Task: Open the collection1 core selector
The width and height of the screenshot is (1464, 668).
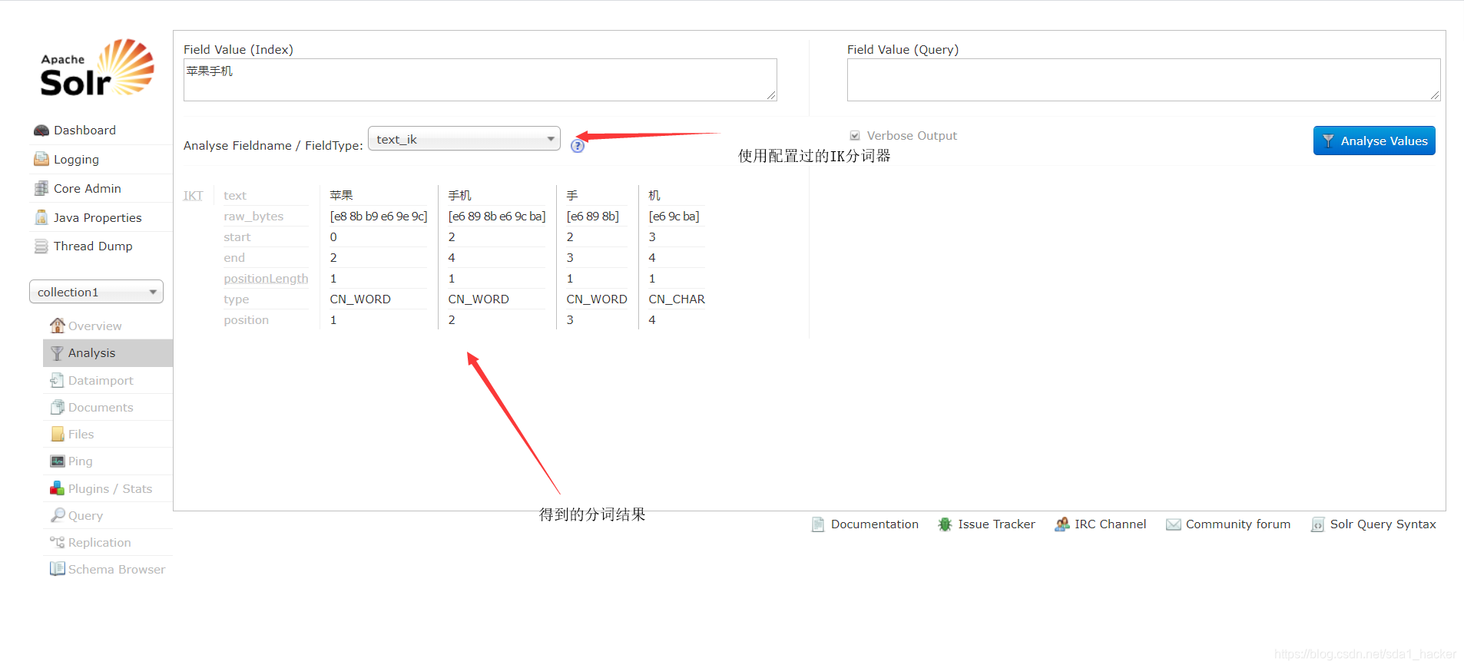Action: [x=97, y=292]
